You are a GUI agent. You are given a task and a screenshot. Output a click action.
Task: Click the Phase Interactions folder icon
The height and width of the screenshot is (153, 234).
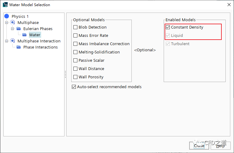click(18, 47)
